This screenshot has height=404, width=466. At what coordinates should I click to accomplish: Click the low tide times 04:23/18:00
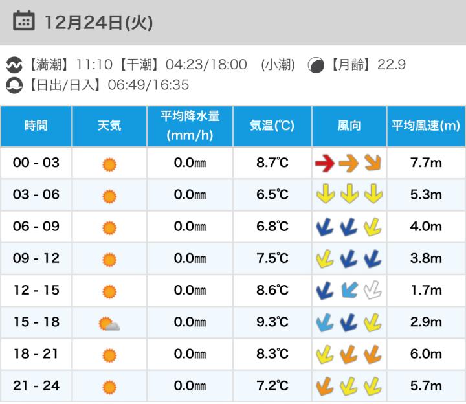pos(206,65)
